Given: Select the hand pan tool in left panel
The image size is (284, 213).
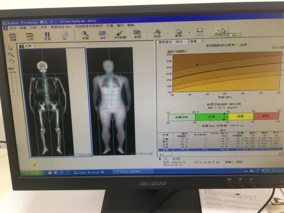Looking at the screenshot, I should pyautogui.click(x=11, y=61).
